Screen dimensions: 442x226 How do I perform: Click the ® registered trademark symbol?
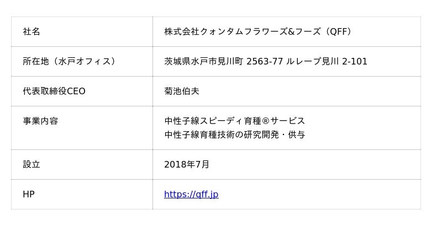[x=266, y=121]
